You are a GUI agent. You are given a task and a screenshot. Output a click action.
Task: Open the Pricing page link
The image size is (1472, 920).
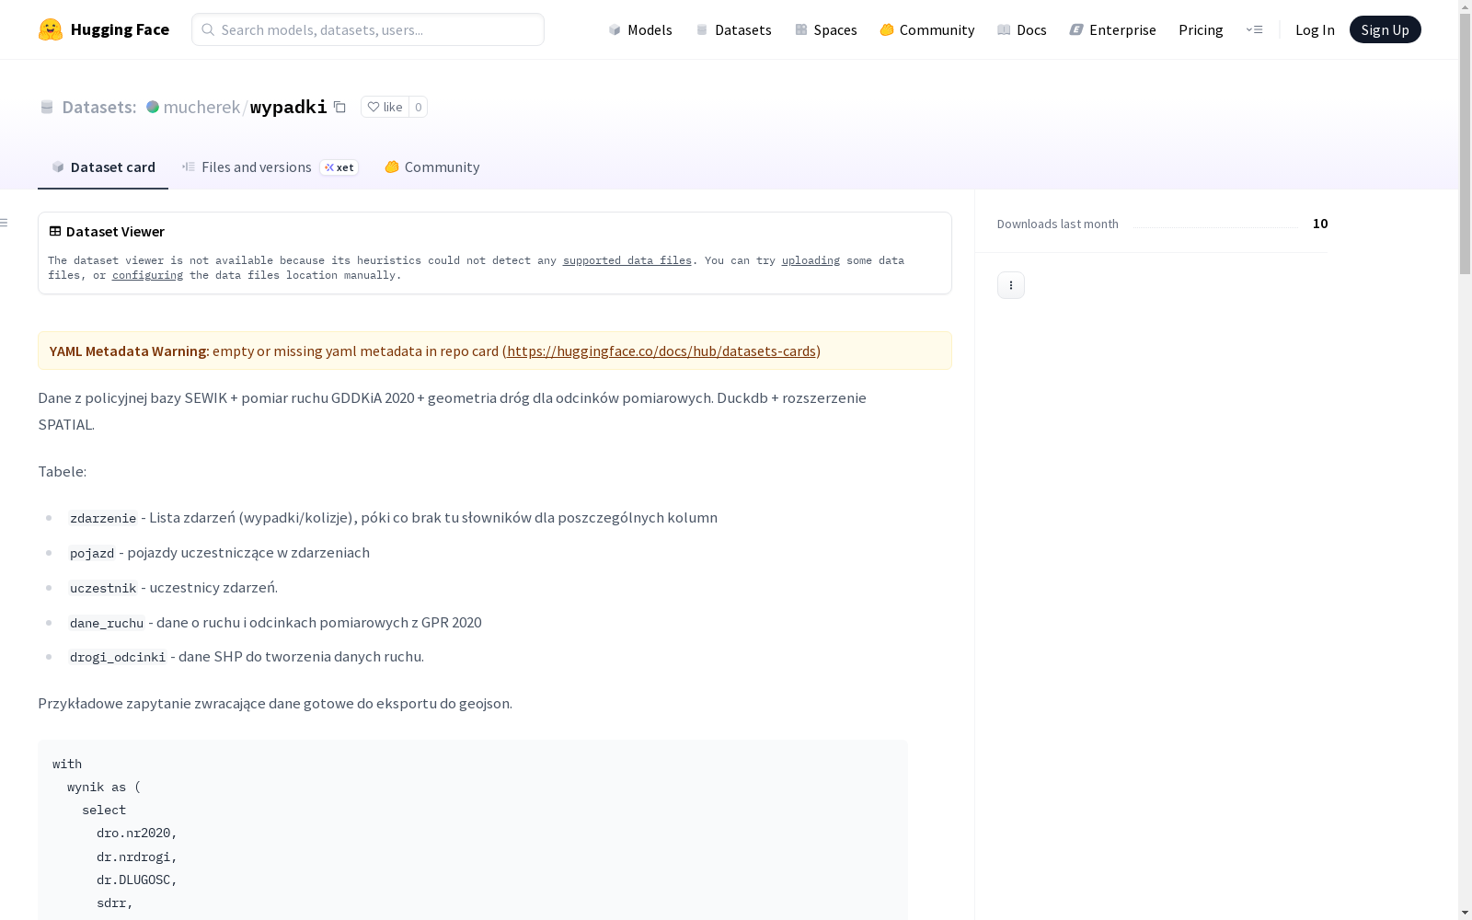coord(1201,29)
